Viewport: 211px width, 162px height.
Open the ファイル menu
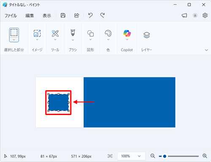tap(11, 16)
